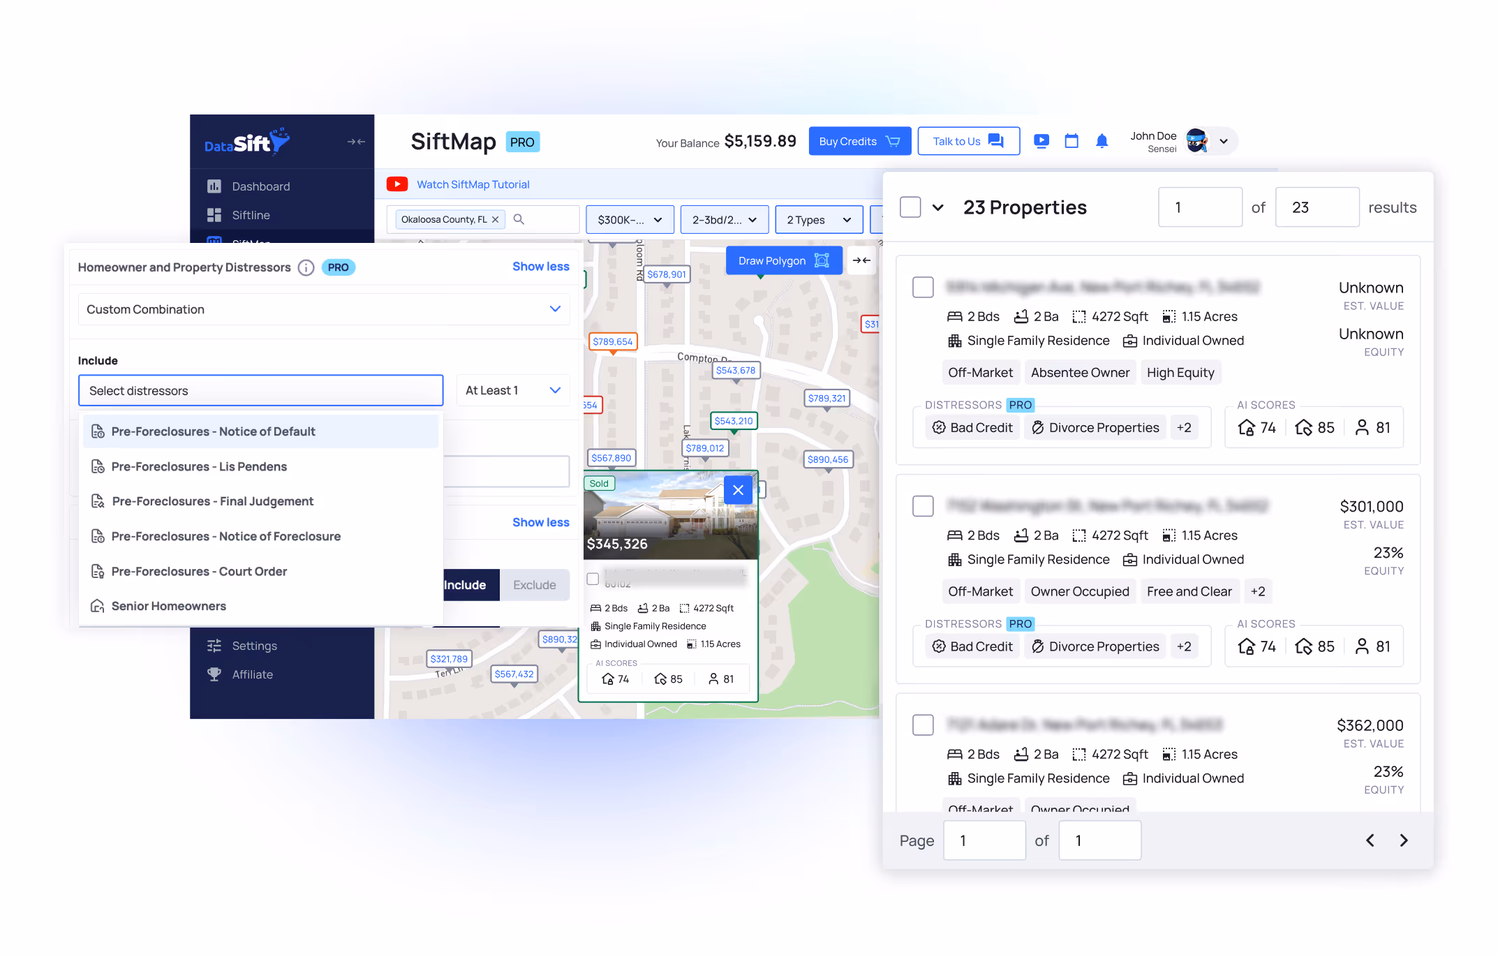Viewport: 1498px width, 955px height.
Task: Click the search magnifier in location field
Action: click(519, 219)
